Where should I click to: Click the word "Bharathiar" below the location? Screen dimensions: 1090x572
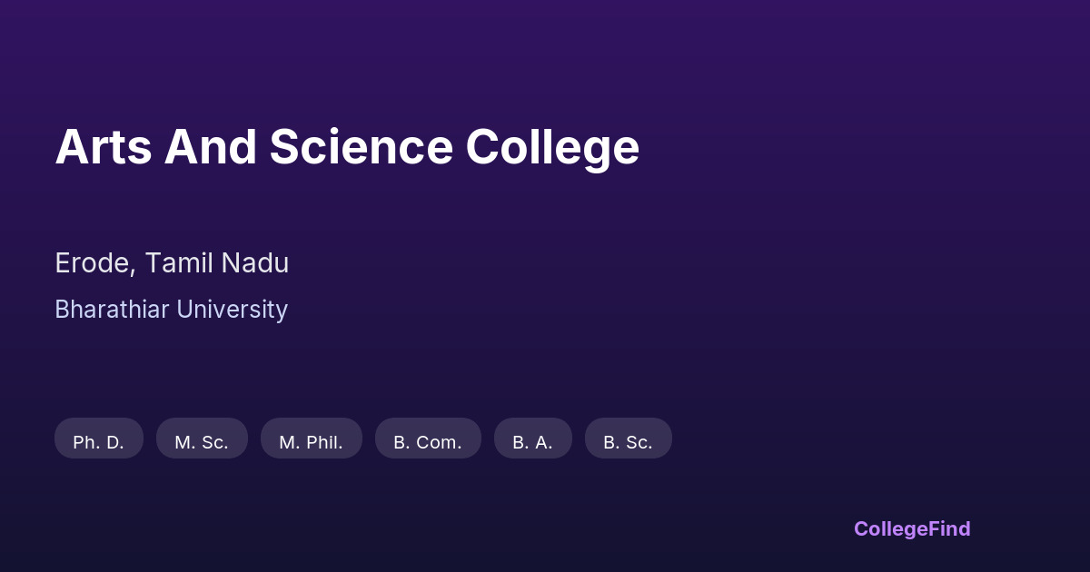(x=112, y=310)
